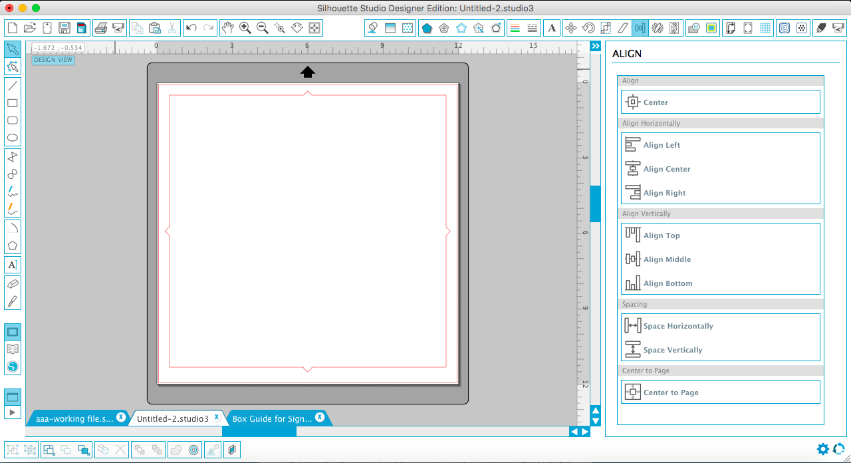Click the horizontal scrollbar right arrow
The image size is (851, 463).
[585, 432]
